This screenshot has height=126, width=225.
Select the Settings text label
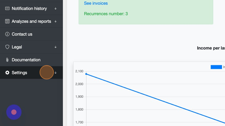pos(19,73)
